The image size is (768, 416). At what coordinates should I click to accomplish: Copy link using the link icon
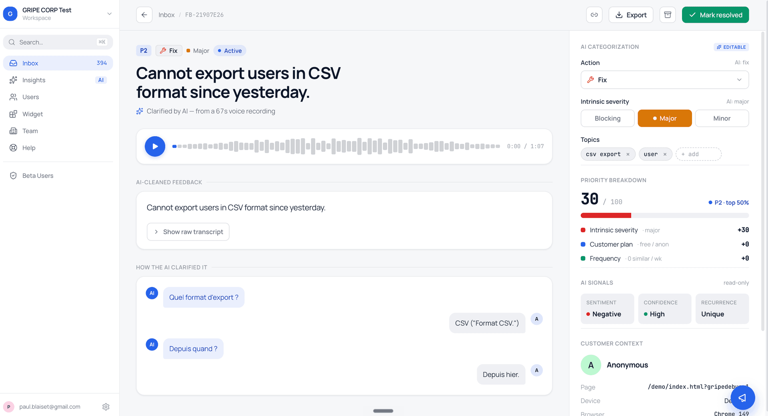click(x=594, y=15)
